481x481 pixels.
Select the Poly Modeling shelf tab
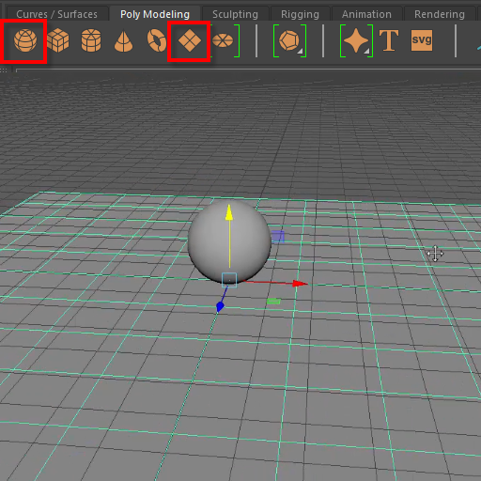[x=155, y=14]
